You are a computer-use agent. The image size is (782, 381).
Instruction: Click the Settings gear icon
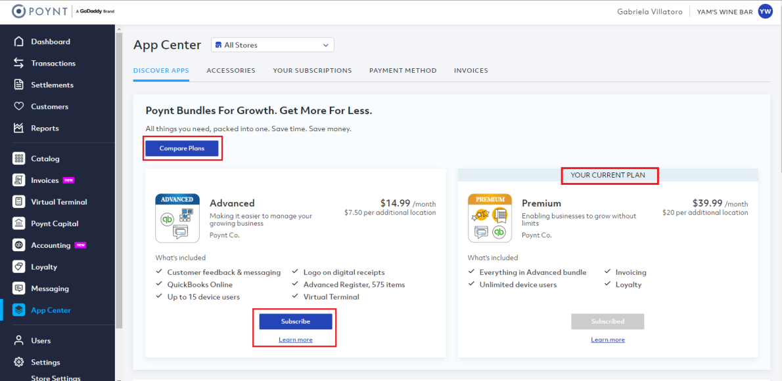19,362
